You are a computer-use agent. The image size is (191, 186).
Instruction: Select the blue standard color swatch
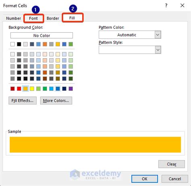pyautogui.click(x=58, y=89)
